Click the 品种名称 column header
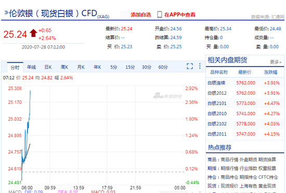The height and width of the screenshot is (193, 286). point(219,72)
